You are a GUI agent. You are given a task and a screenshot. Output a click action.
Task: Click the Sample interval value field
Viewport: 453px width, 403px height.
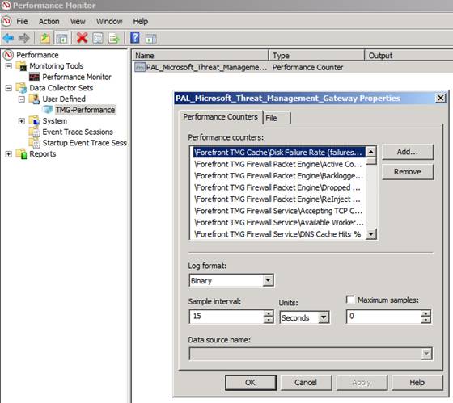tap(226, 316)
